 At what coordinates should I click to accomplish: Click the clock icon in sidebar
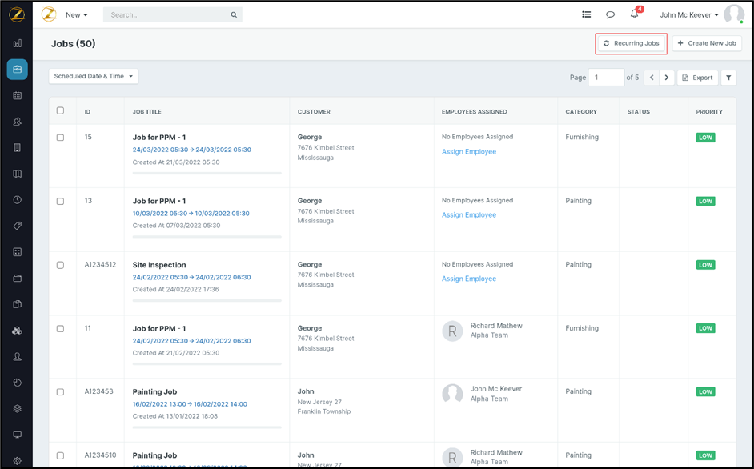[17, 199]
